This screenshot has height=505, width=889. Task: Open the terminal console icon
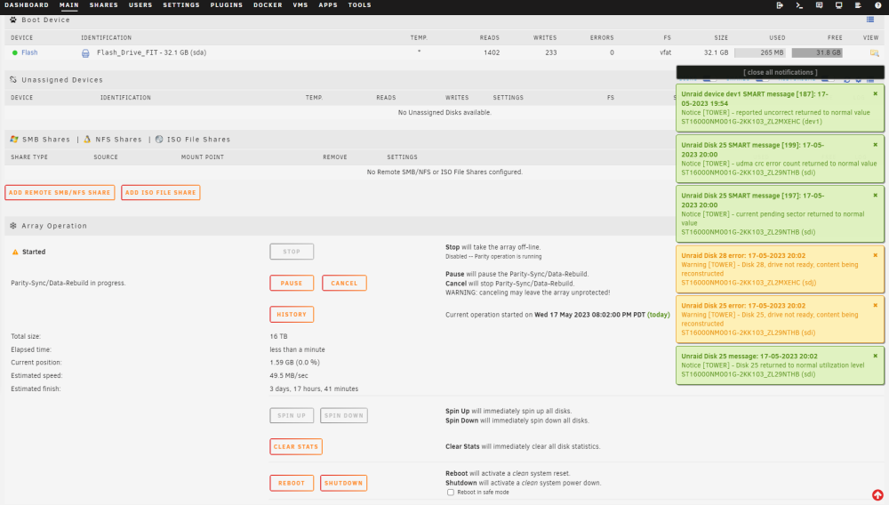pos(799,5)
